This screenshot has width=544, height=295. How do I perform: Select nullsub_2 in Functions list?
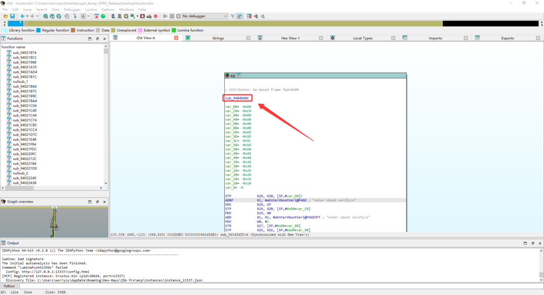pos(21,173)
